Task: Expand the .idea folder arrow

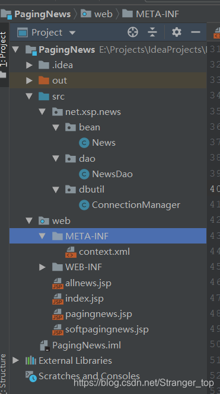Action: point(29,65)
